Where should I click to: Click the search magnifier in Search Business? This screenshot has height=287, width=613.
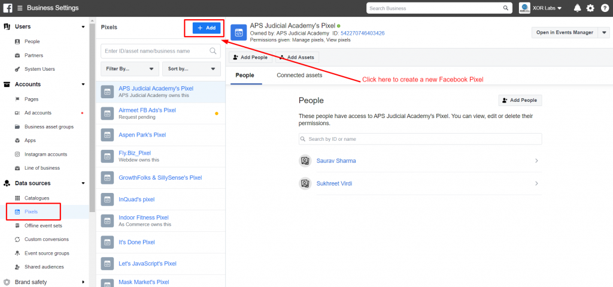[505, 8]
